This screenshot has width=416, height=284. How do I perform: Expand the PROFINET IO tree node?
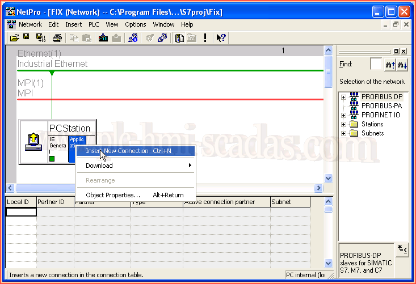[343, 115]
